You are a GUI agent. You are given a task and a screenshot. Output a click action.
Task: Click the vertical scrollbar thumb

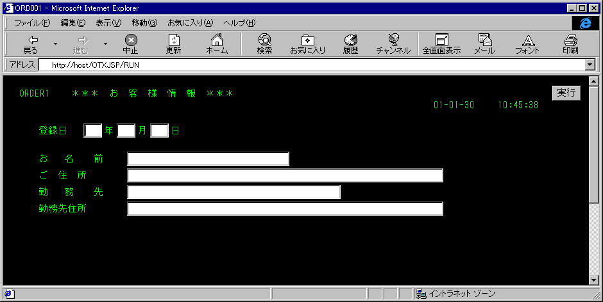pos(594,145)
